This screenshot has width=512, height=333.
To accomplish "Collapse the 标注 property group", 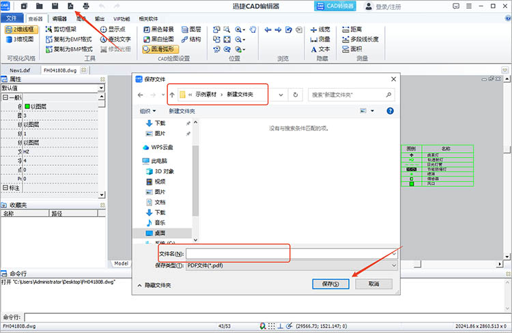I will tap(5, 188).
